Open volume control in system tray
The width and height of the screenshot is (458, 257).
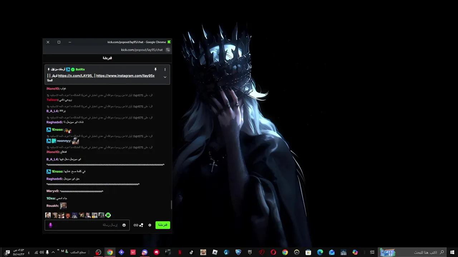coord(42,252)
